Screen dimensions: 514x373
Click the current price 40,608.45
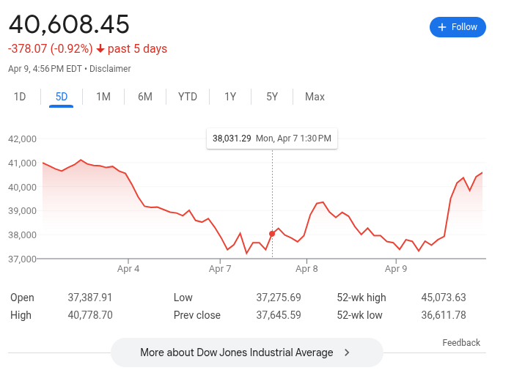tap(69, 25)
